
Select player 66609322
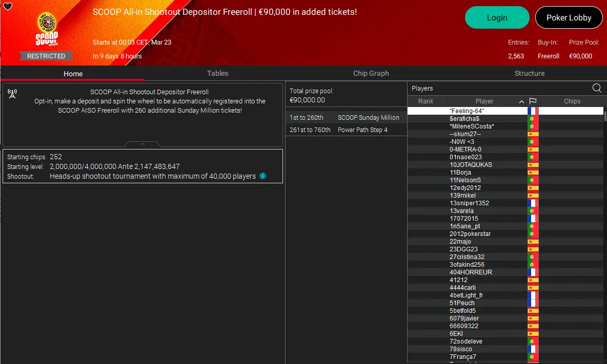pyautogui.click(x=505, y=326)
